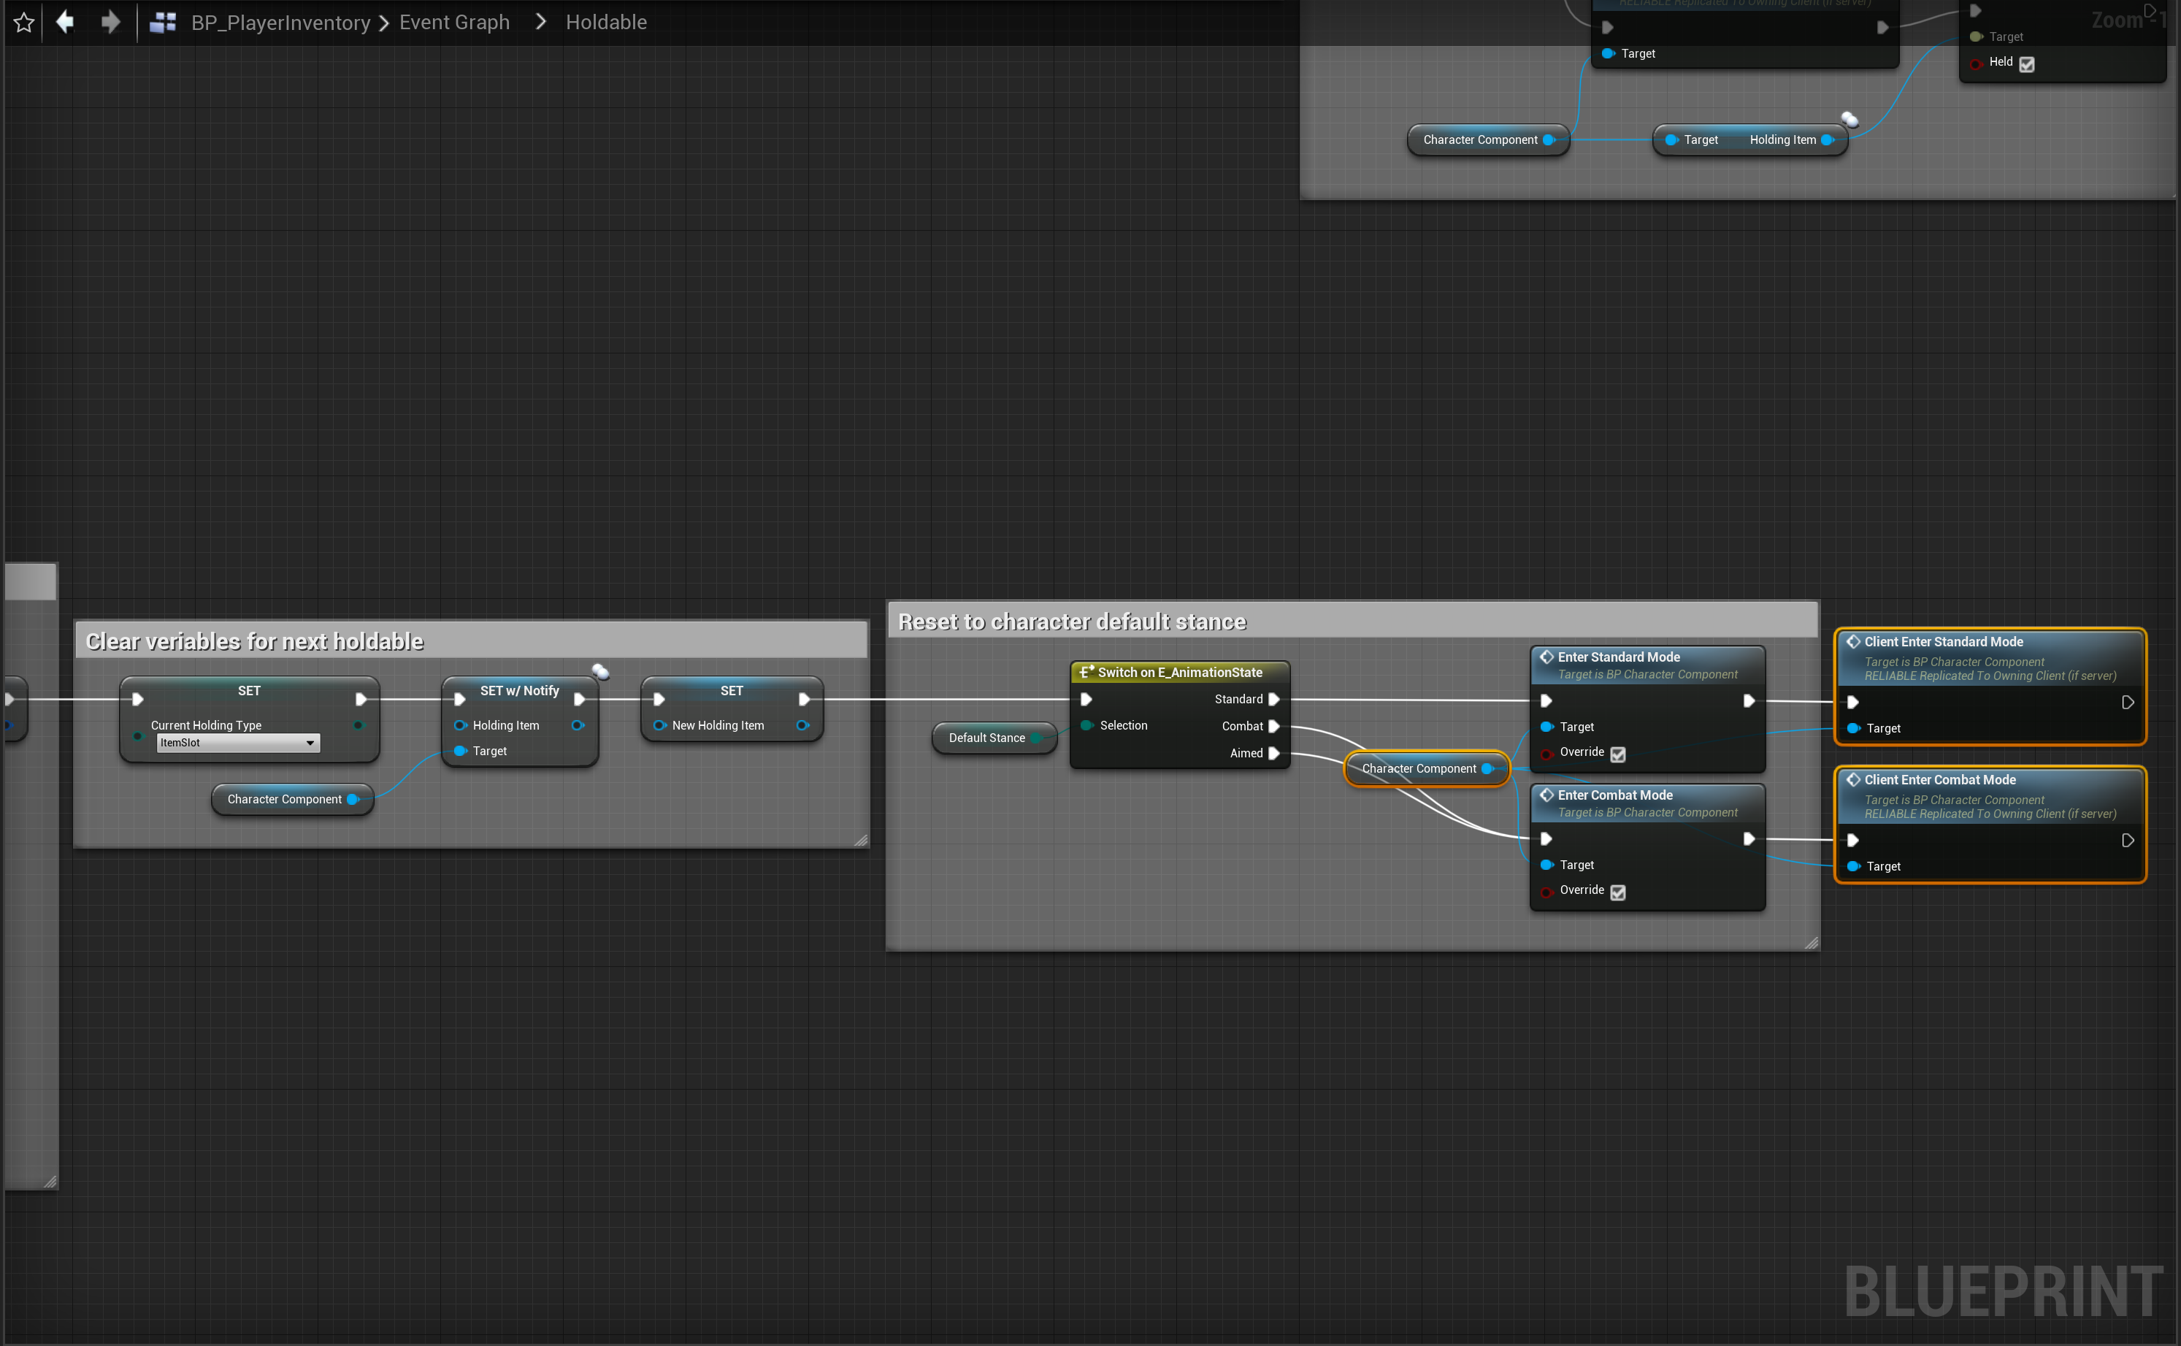Image resolution: width=2181 pixels, height=1346 pixels.
Task: Click the forward navigation arrow
Action: [110, 21]
